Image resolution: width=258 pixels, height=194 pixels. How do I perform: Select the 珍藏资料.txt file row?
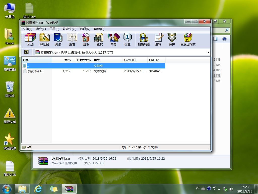coord(93,71)
